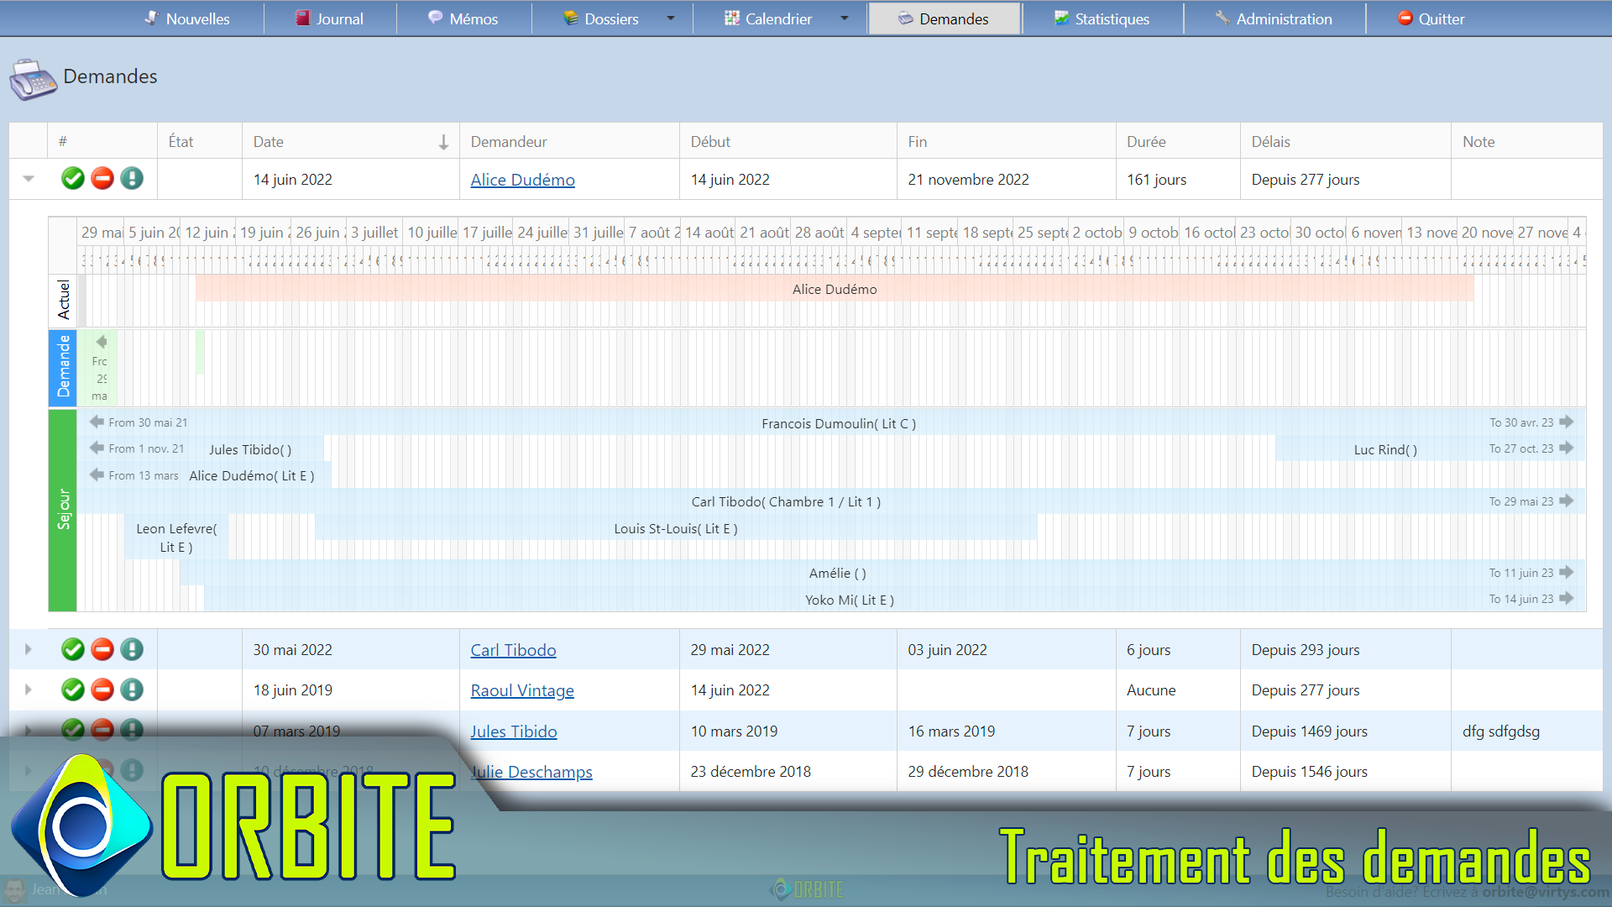
Task: Approve Alice Dudémo request with green check
Action: click(x=73, y=178)
